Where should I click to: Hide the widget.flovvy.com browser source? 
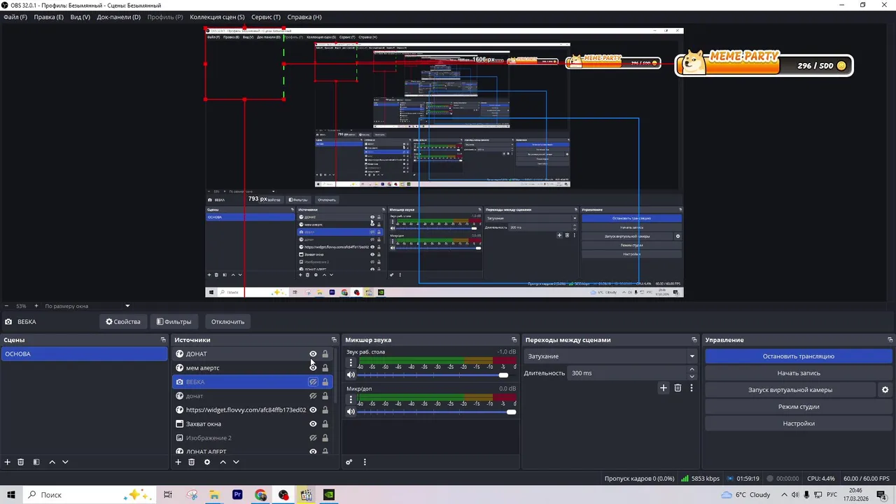click(x=313, y=409)
